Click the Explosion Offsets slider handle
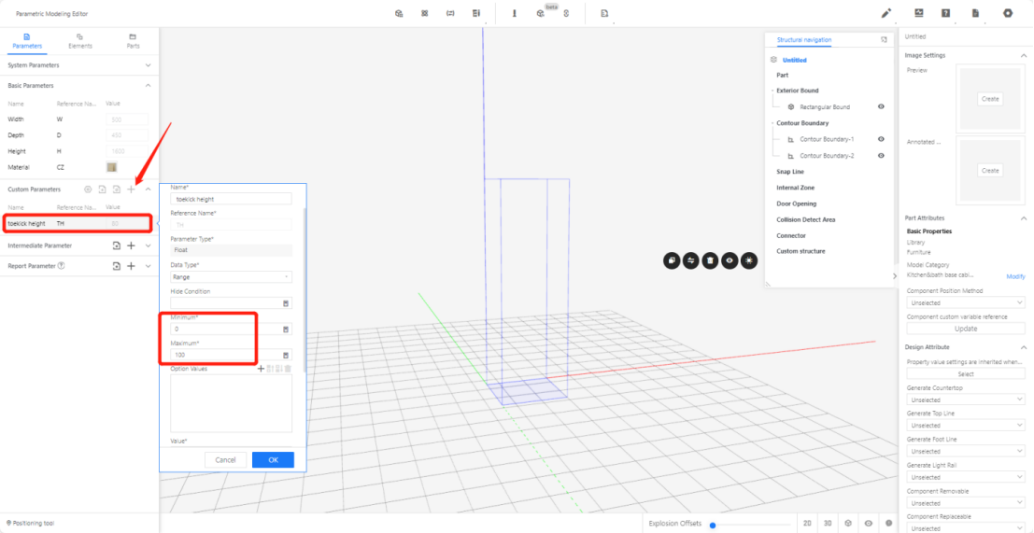The height and width of the screenshot is (533, 1034). click(713, 525)
